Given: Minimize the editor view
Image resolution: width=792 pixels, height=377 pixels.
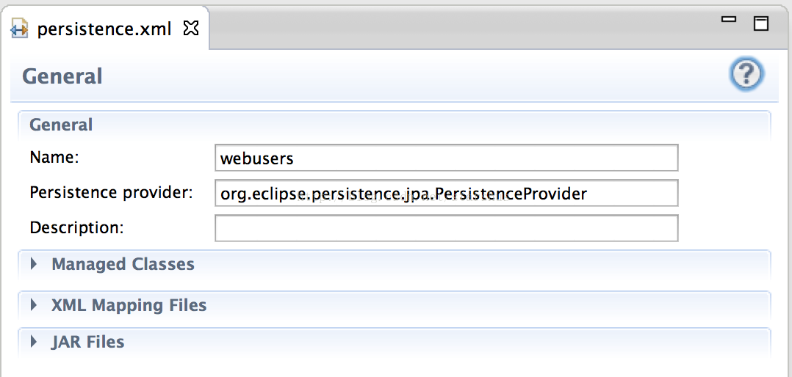Looking at the screenshot, I should pyautogui.click(x=728, y=20).
